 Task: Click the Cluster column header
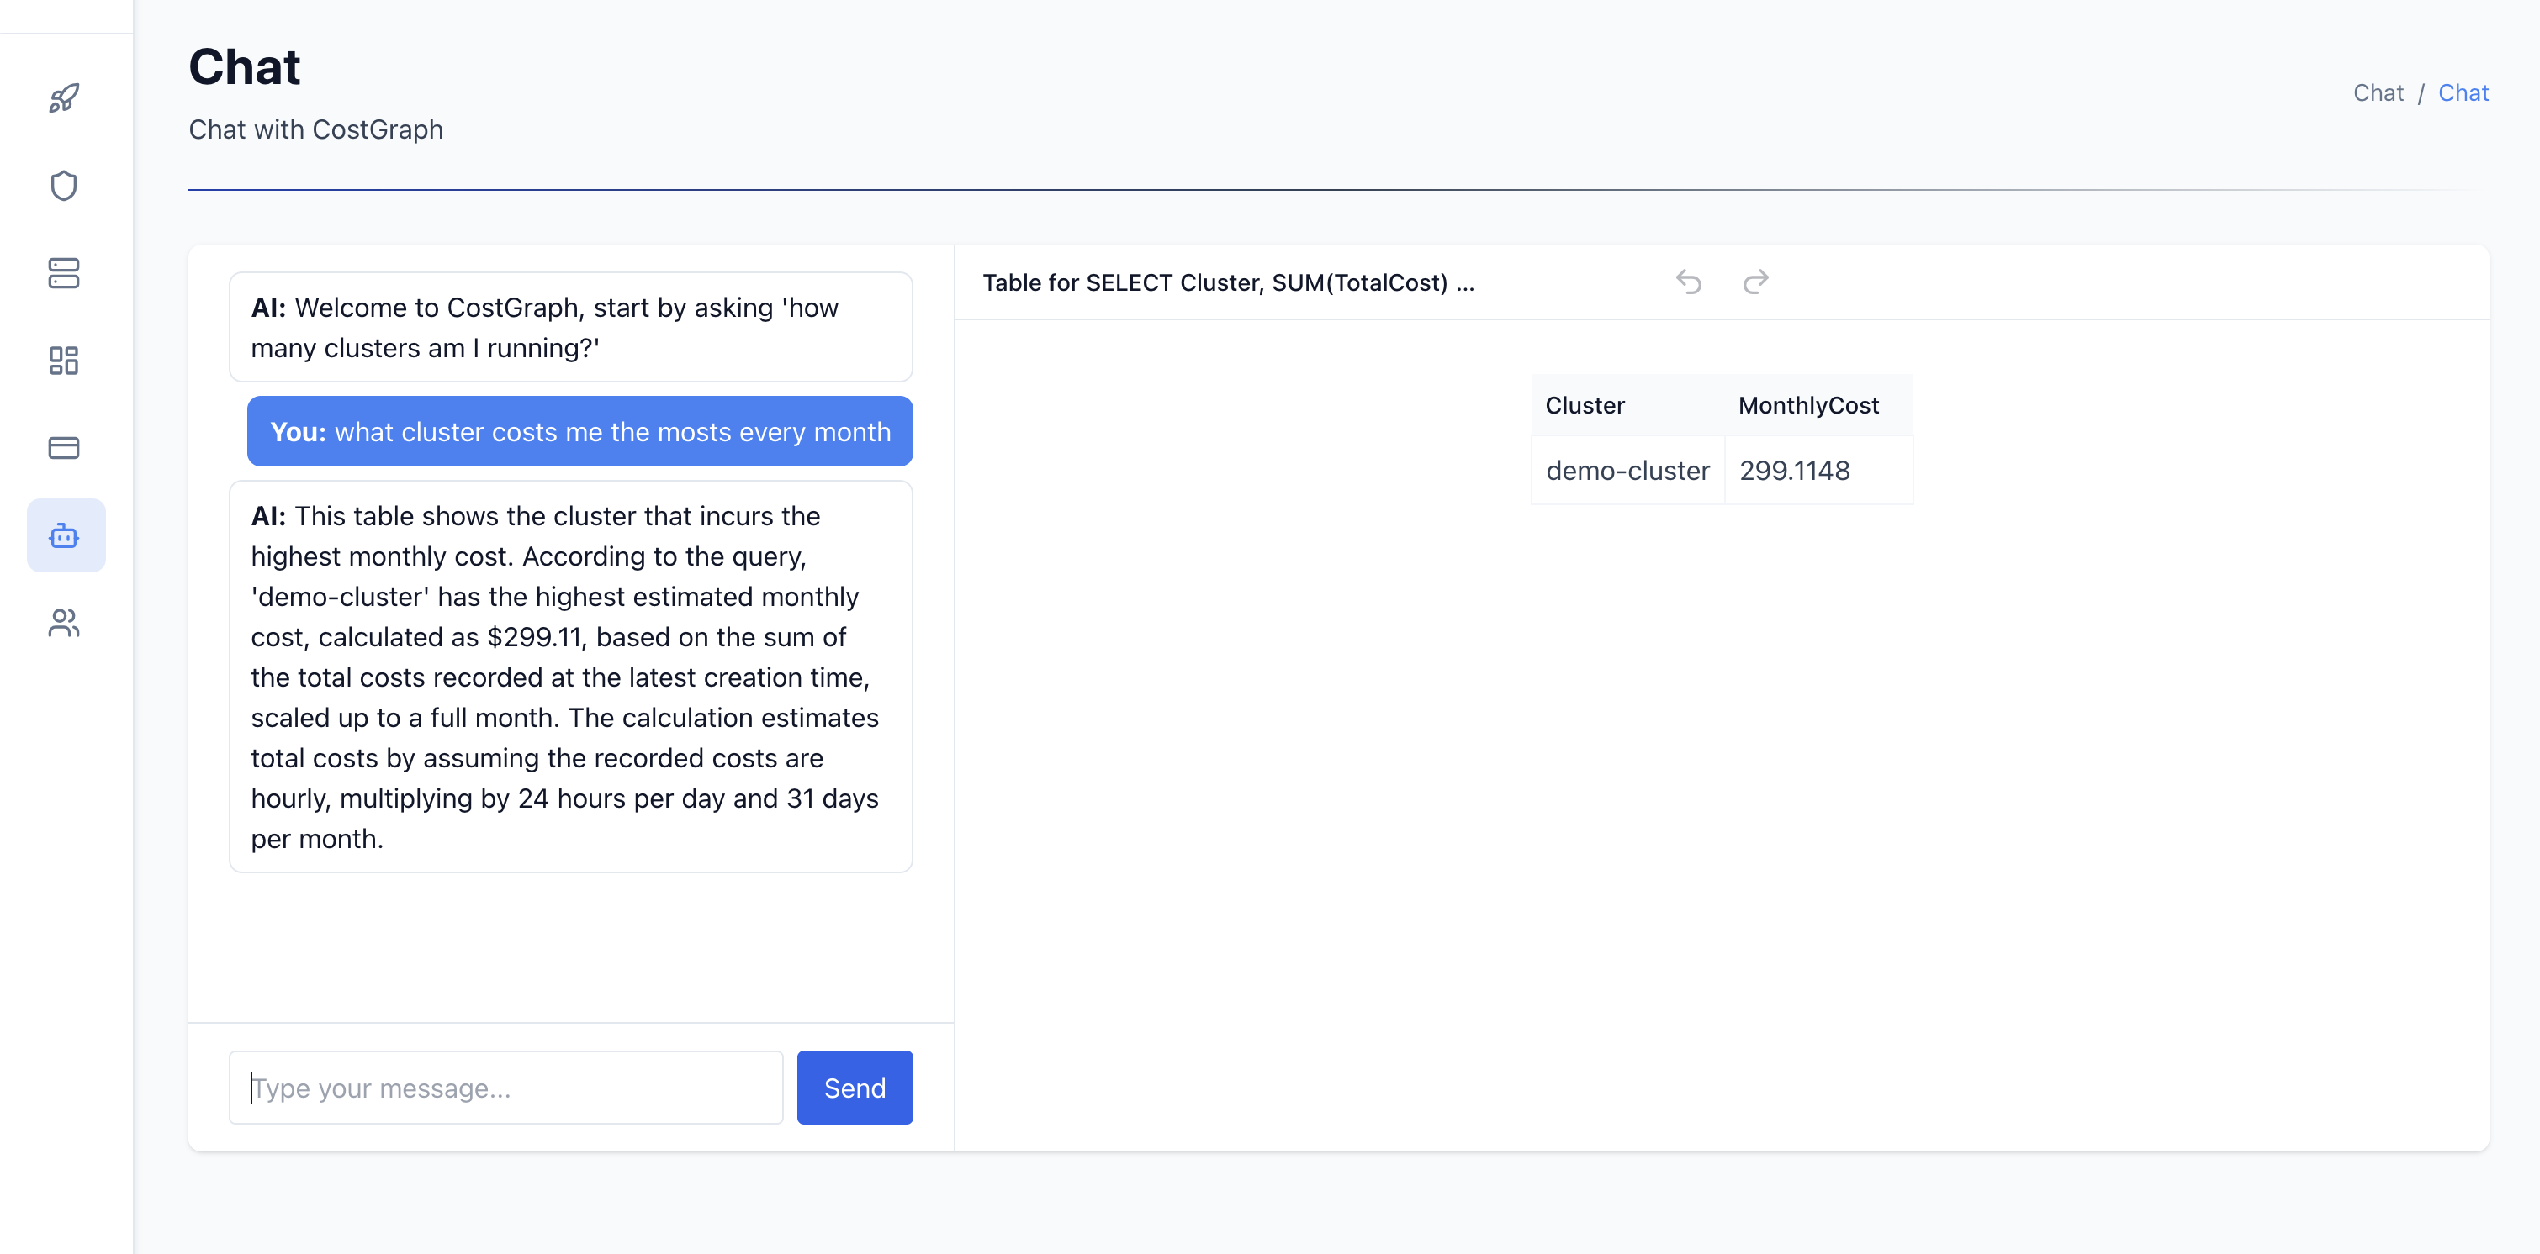[1584, 405]
